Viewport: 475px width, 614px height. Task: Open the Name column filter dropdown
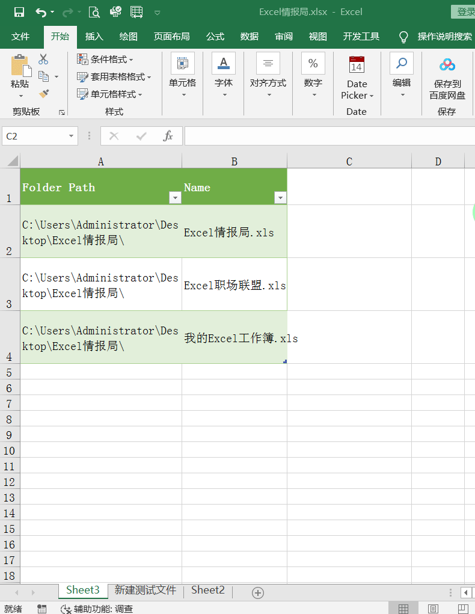click(x=280, y=198)
